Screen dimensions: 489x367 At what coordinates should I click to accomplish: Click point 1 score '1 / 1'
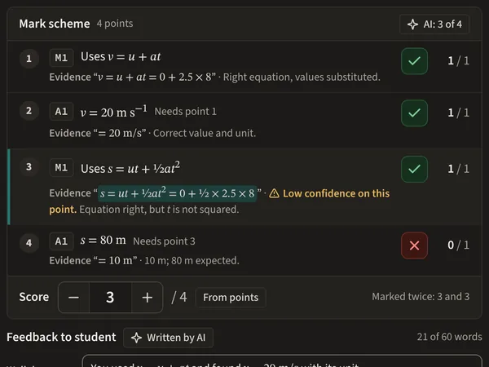point(458,61)
